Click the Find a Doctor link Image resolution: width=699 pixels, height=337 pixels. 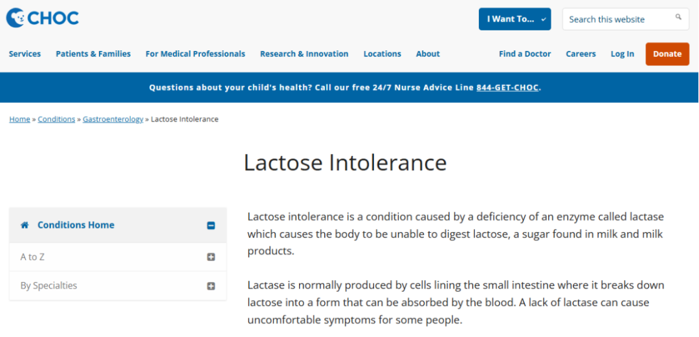tap(525, 54)
